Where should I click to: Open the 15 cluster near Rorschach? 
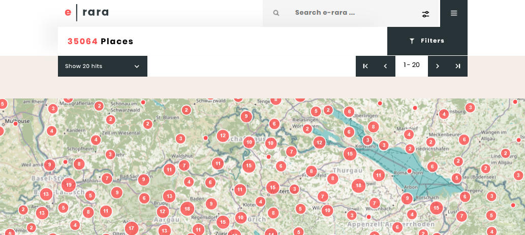coord(436,208)
